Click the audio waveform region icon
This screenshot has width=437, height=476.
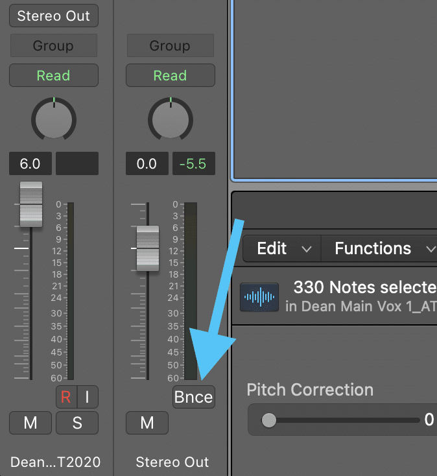259,297
